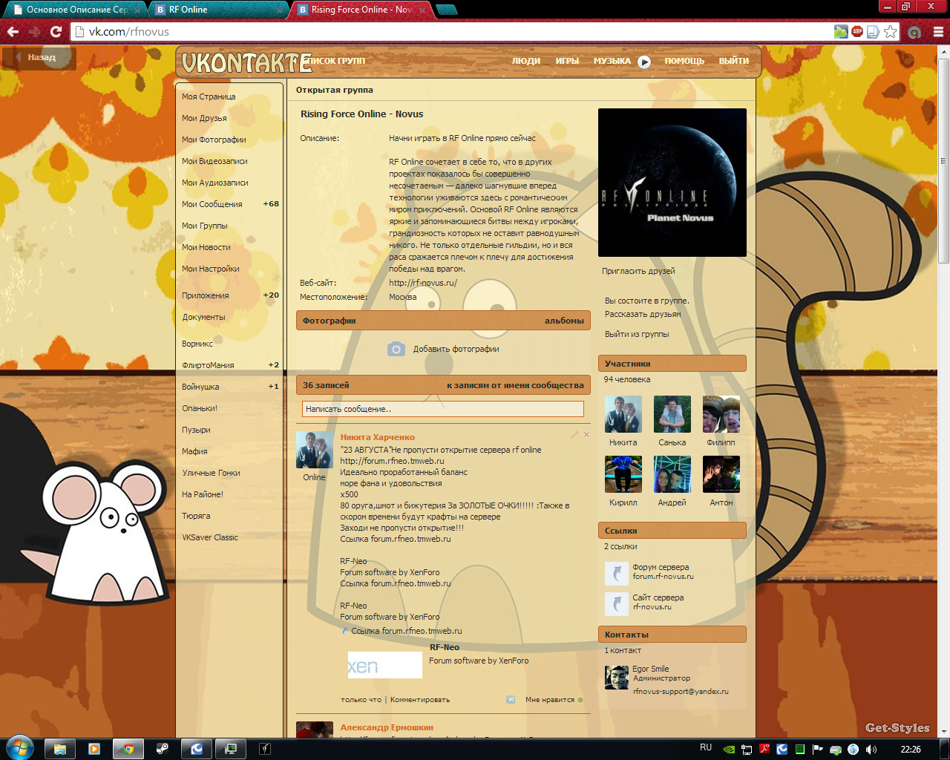Click the browser back arrow
Screen dimensions: 950x760
[x=13, y=32]
